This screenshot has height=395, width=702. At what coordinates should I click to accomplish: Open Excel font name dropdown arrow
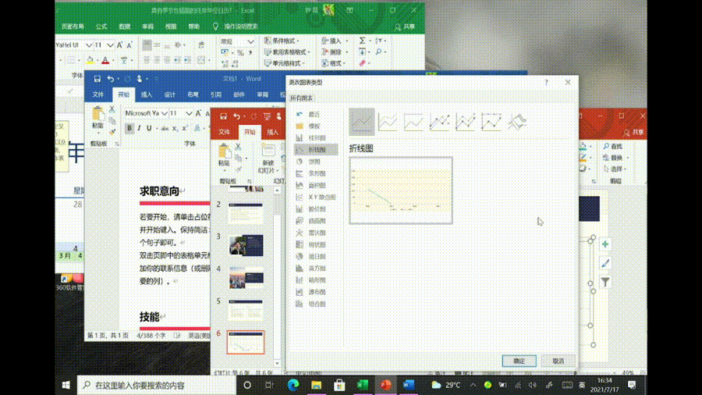(x=89, y=45)
